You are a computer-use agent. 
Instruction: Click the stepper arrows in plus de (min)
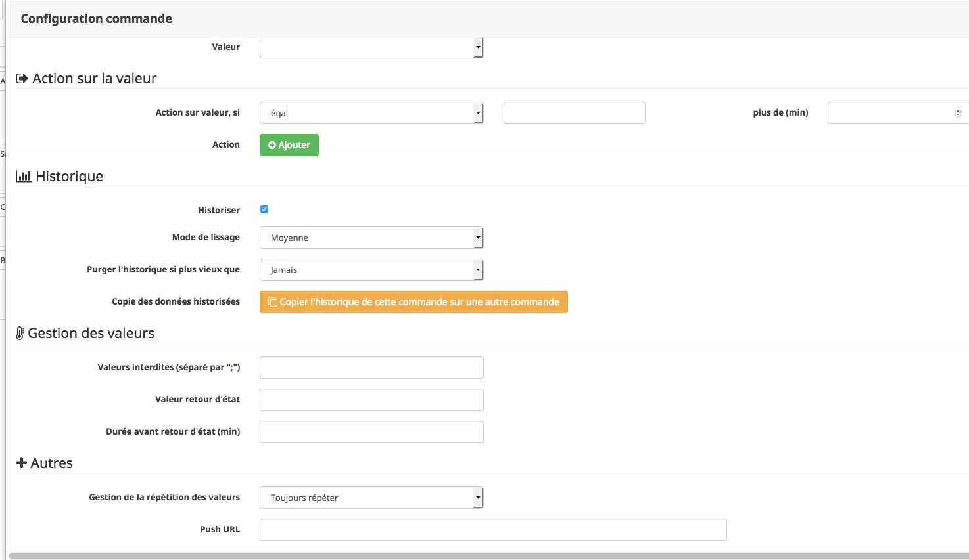tap(958, 113)
